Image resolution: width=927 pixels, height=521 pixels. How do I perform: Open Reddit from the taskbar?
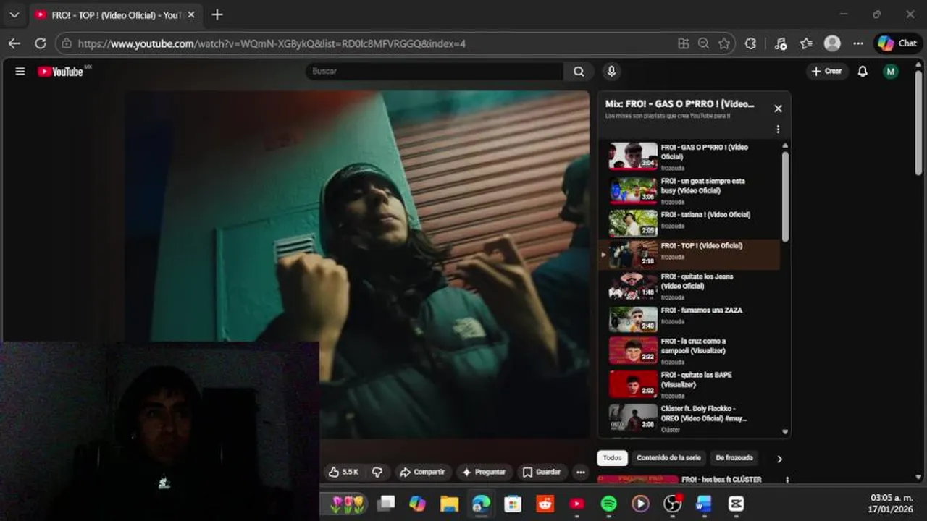click(545, 504)
